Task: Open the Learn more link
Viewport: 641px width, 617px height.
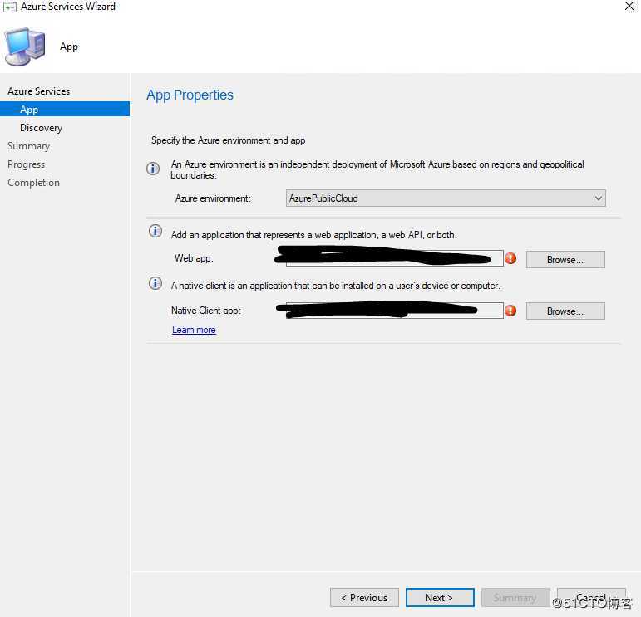Action: point(194,330)
